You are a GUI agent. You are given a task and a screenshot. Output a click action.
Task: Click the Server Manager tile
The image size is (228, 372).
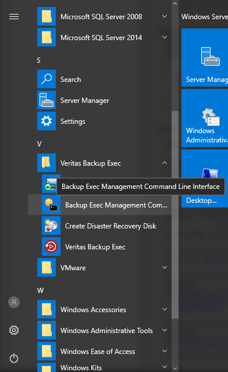(205, 58)
